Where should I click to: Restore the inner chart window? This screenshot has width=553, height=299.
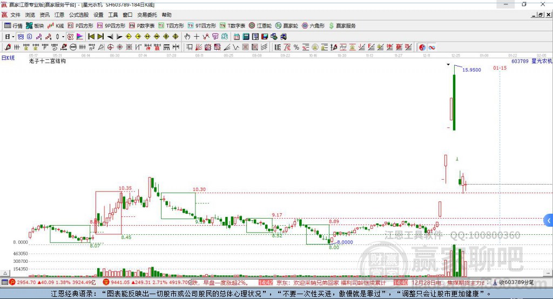pos(541,15)
